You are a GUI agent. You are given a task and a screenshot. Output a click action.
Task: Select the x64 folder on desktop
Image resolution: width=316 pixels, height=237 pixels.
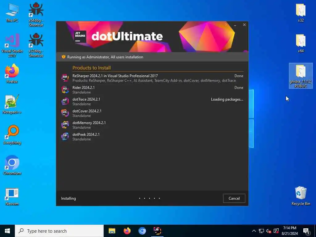click(x=301, y=43)
